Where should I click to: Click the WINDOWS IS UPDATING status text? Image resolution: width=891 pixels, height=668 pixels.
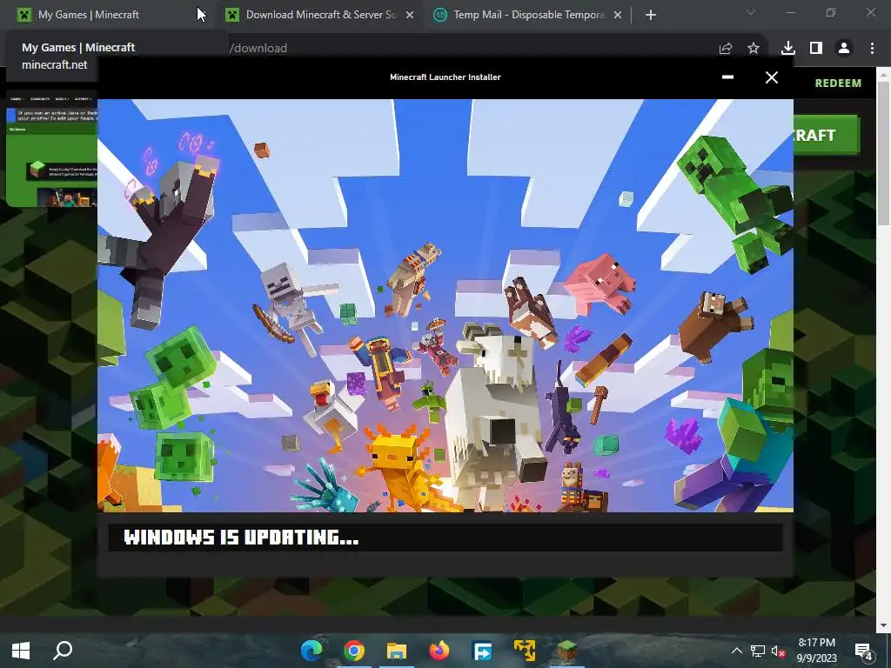tap(242, 538)
